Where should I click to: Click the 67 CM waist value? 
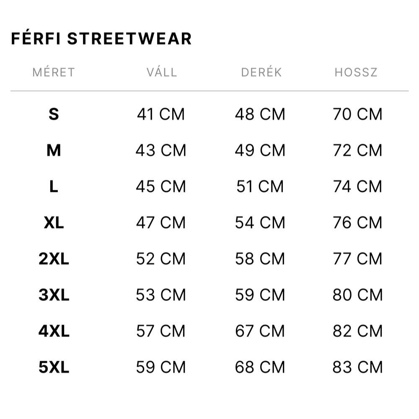click(260, 331)
